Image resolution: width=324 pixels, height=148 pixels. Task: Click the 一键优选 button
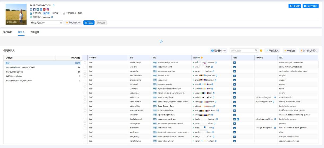click(289, 51)
